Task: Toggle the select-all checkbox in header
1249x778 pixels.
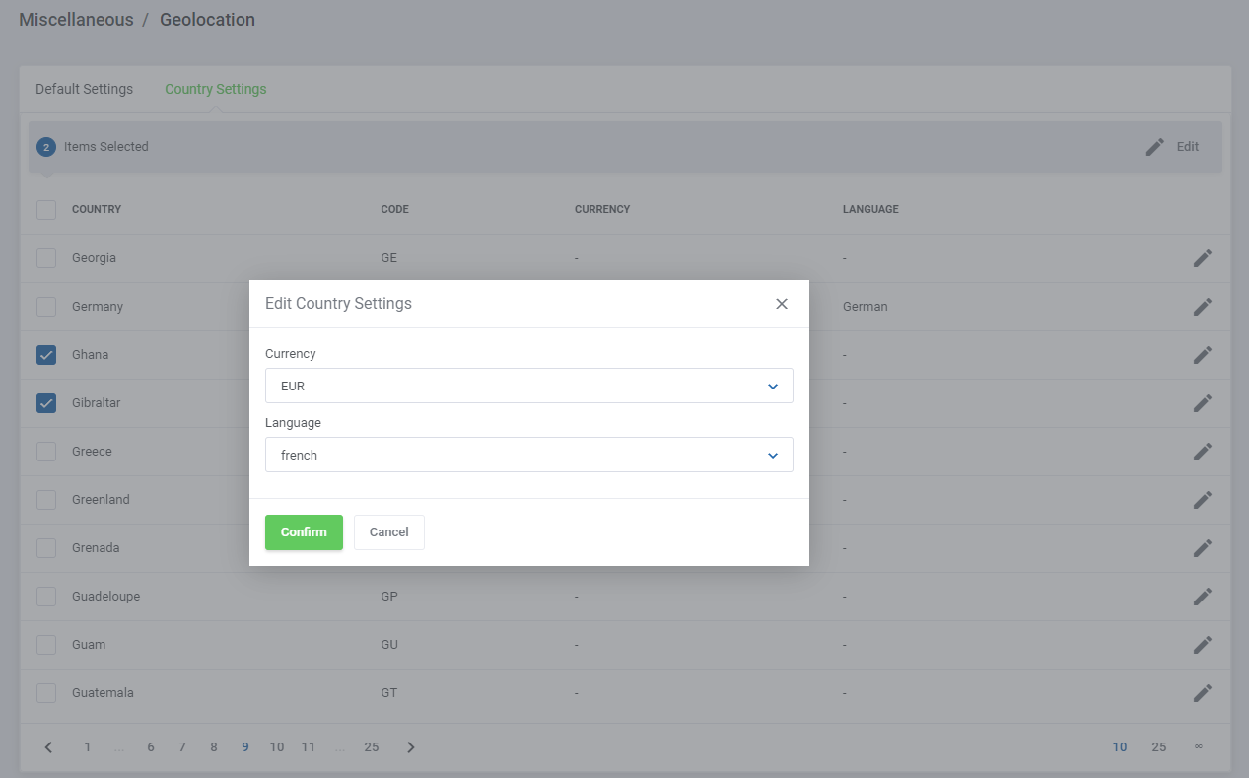Action: tap(46, 210)
